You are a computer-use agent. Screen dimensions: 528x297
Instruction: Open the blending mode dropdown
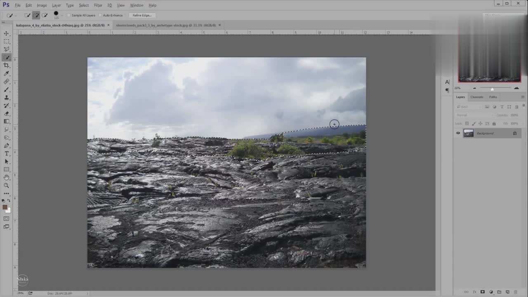click(474, 115)
